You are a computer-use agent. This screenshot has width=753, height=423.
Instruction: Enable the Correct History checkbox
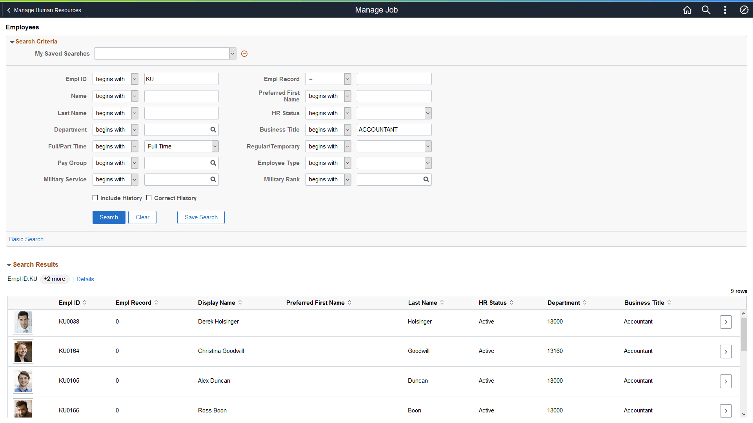click(149, 198)
